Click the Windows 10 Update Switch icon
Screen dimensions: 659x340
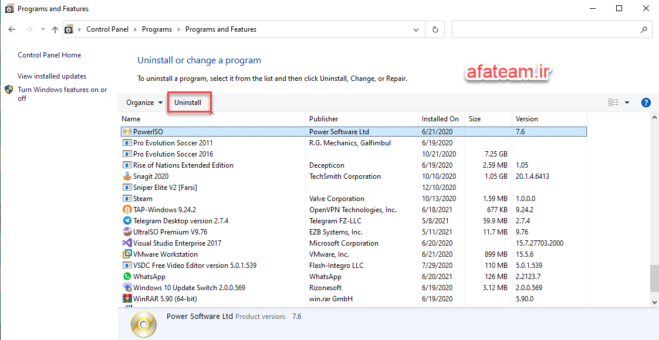pyautogui.click(x=127, y=287)
